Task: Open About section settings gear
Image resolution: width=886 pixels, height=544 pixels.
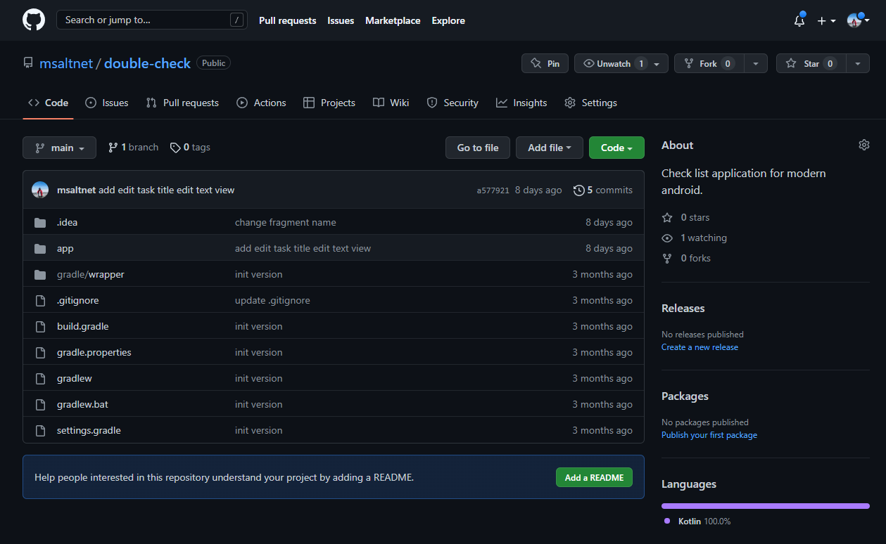Action: (864, 145)
